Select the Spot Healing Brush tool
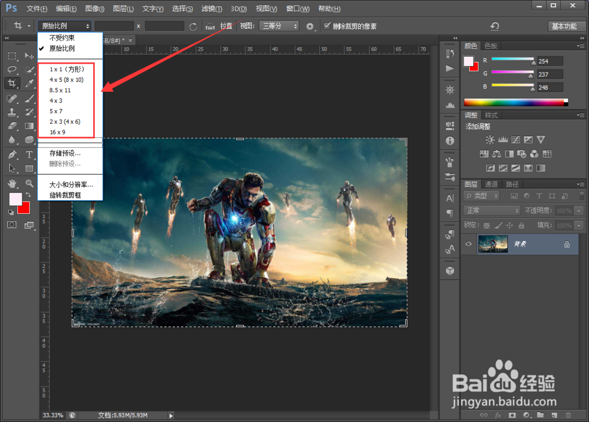589x422 pixels. 12,98
